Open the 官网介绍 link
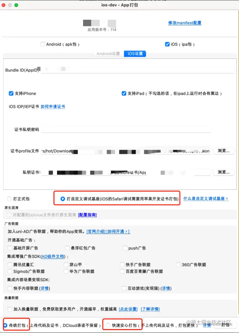This screenshot has width=239, height=333. point(96,232)
